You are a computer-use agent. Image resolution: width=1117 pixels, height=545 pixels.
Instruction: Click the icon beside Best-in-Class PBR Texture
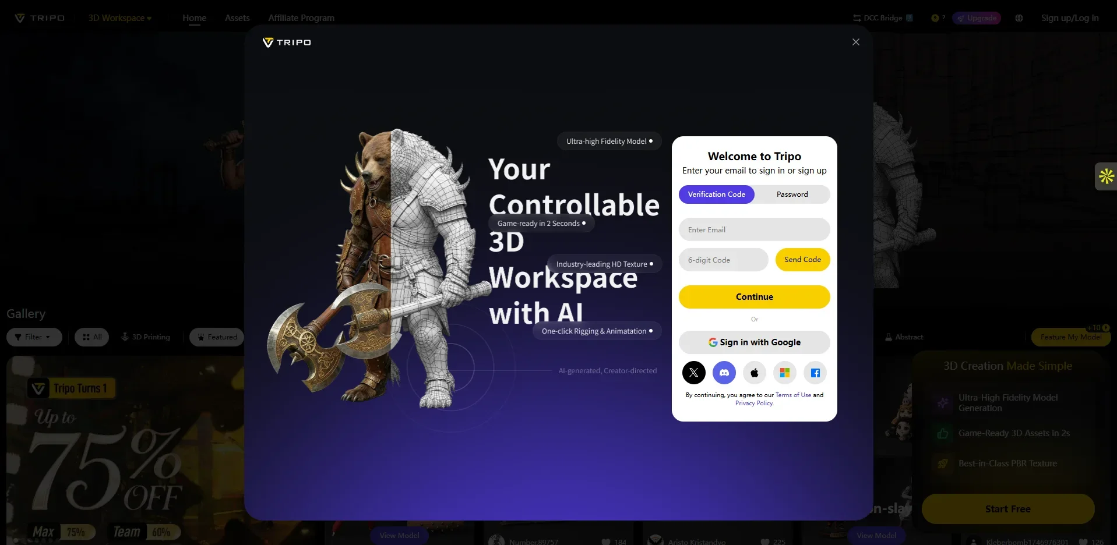pos(942,463)
